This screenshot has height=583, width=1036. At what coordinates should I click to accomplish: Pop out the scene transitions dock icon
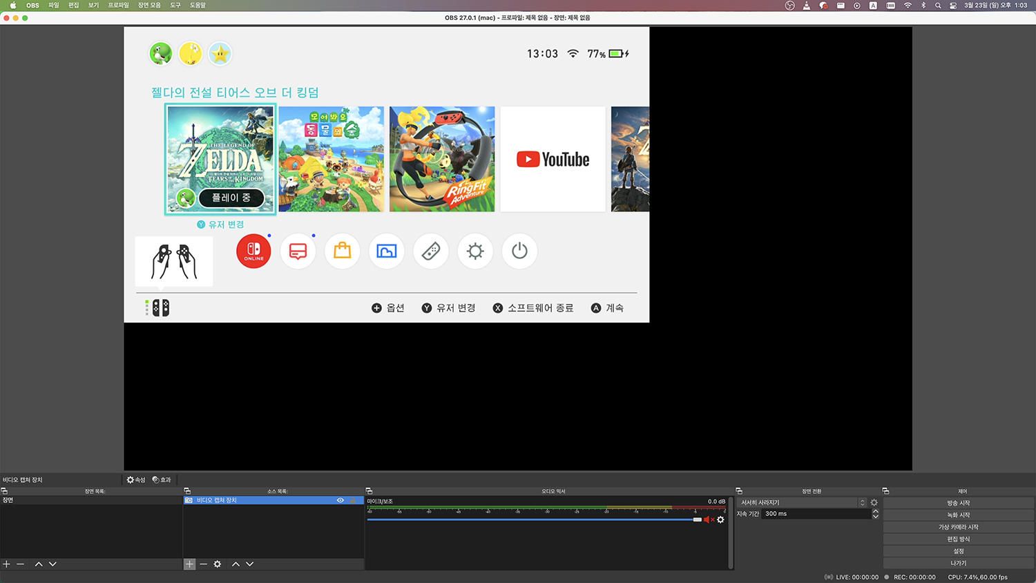[739, 491]
